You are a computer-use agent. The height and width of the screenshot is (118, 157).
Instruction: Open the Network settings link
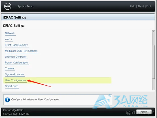[x=10, y=33]
